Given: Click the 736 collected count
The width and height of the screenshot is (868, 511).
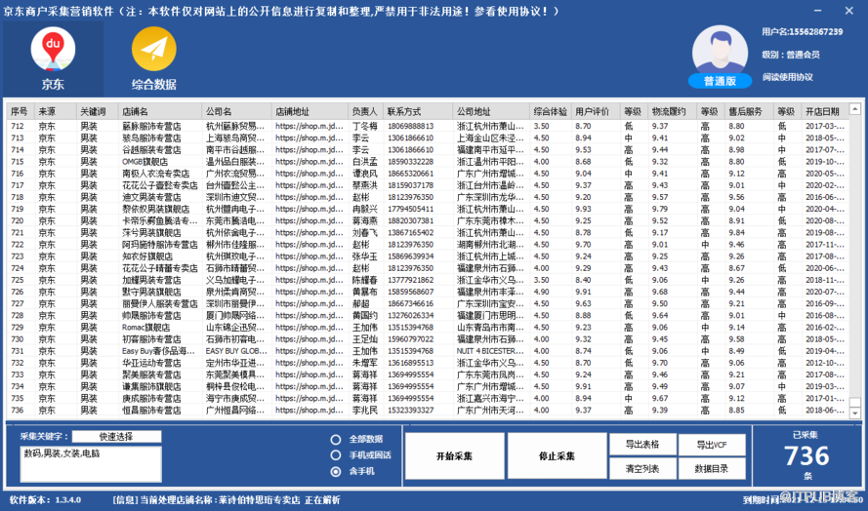Looking at the screenshot, I should click(x=806, y=456).
